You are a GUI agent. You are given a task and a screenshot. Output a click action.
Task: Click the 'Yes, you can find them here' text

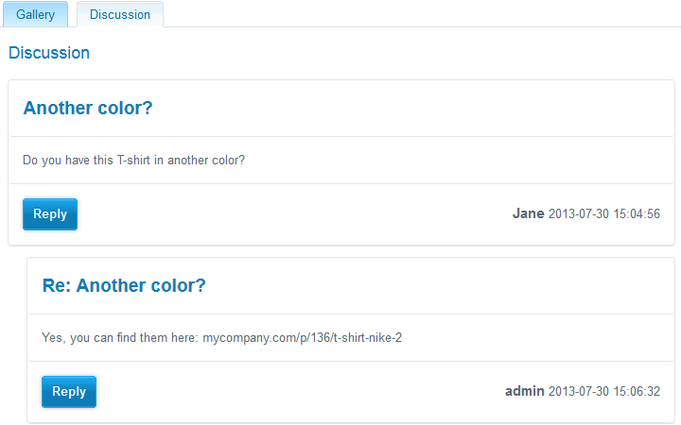[120, 338]
